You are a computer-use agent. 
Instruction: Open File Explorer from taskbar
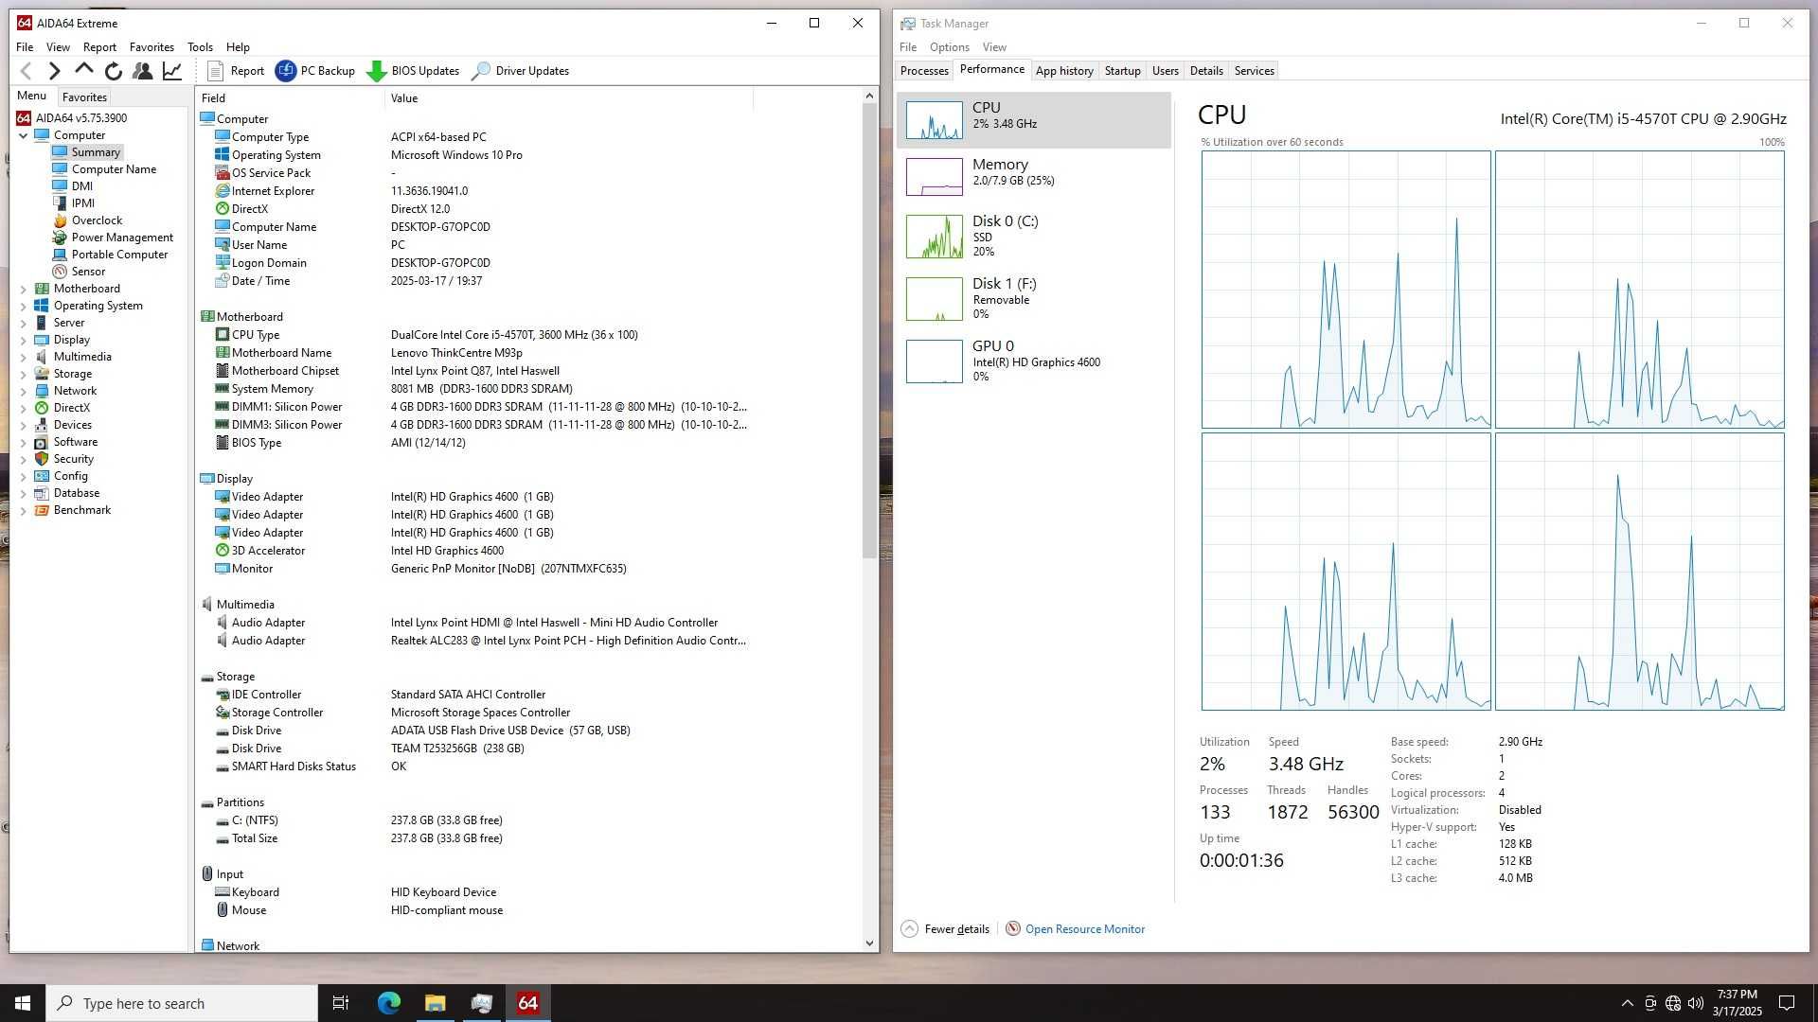point(435,1003)
